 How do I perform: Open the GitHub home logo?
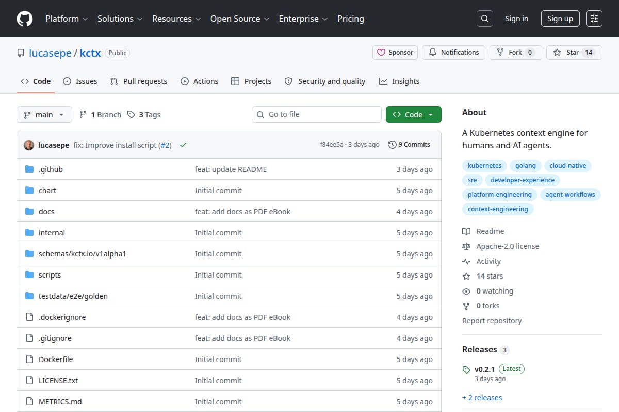point(25,19)
